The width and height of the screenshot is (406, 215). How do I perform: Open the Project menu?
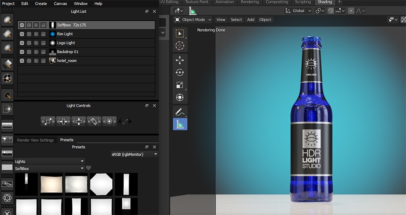[8, 4]
